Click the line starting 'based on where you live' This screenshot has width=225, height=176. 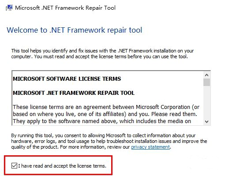click(105, 114)
